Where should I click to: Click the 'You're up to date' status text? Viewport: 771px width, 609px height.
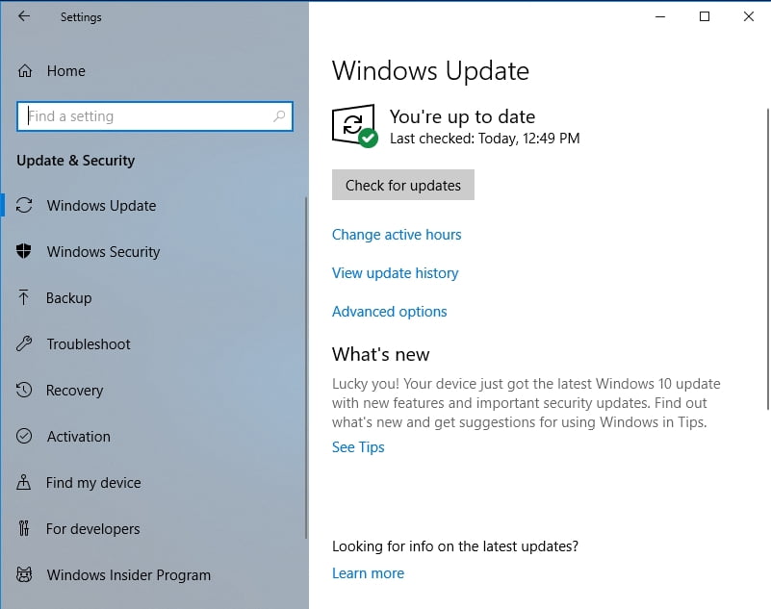(x=462, y=116)
